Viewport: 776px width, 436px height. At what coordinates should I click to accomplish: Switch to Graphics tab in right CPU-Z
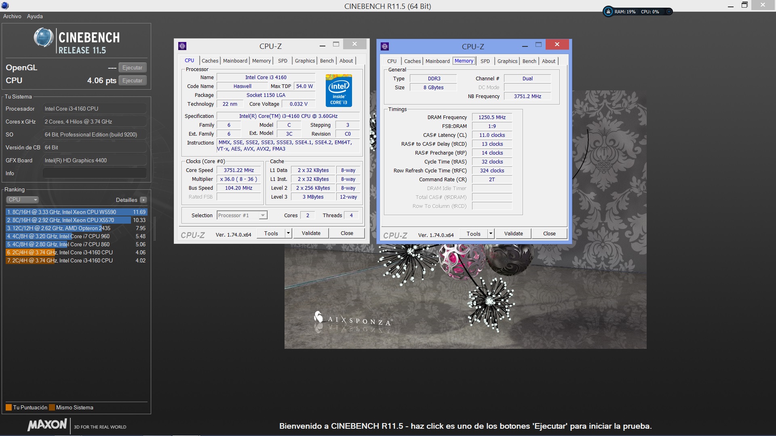[x=507, y=61]
